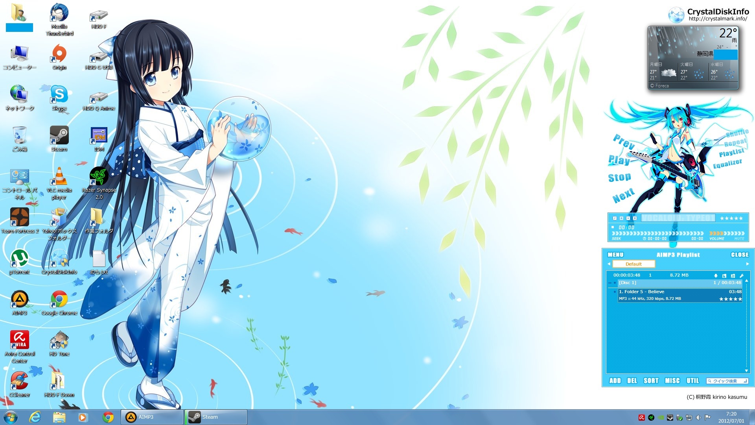The width and height of the screenshot is (755, 425).
Task: Collapse the [Disc 1] group
Action: (610, 283)
